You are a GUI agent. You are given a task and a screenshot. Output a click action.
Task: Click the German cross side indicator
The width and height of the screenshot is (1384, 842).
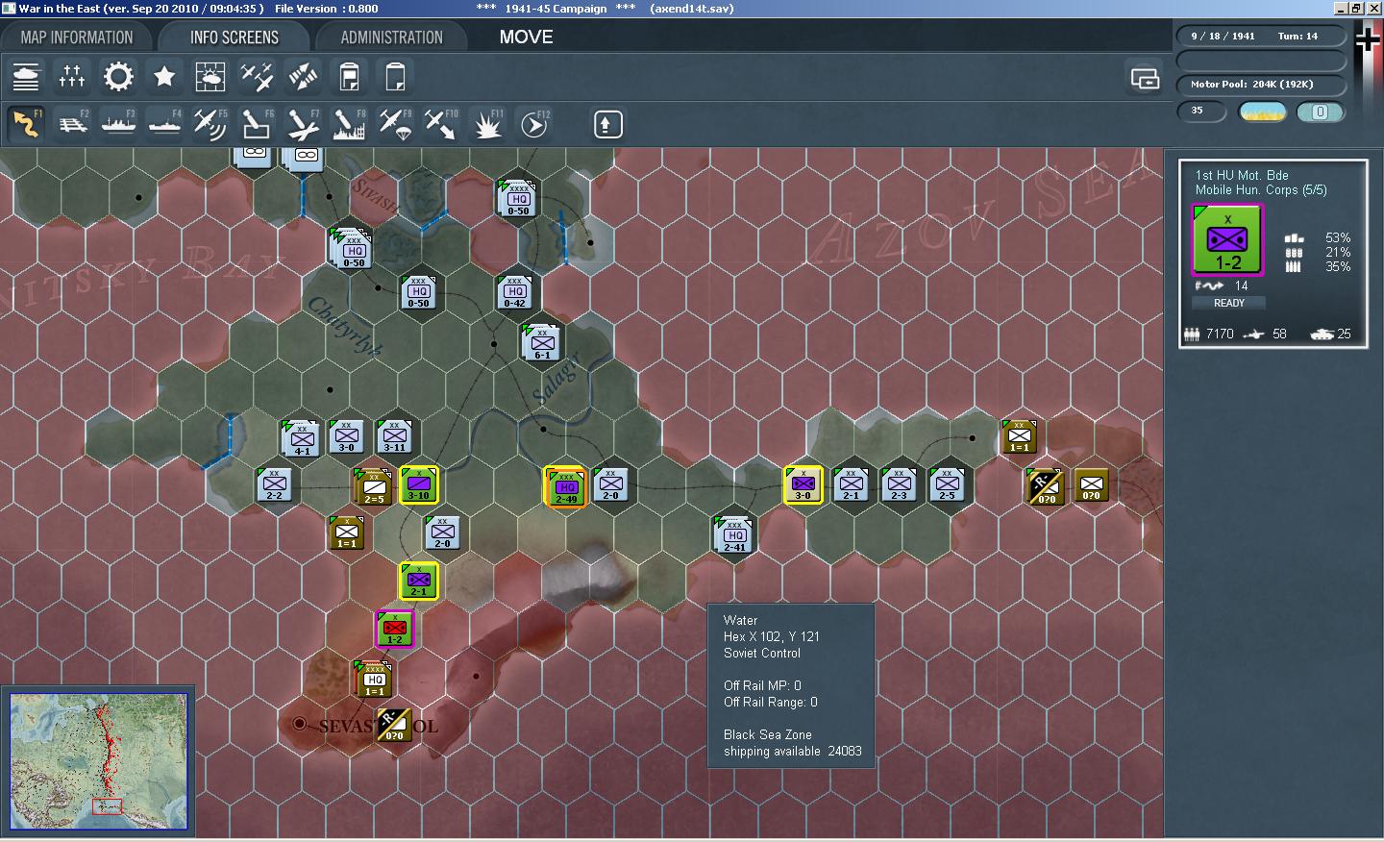(1368, 39)
